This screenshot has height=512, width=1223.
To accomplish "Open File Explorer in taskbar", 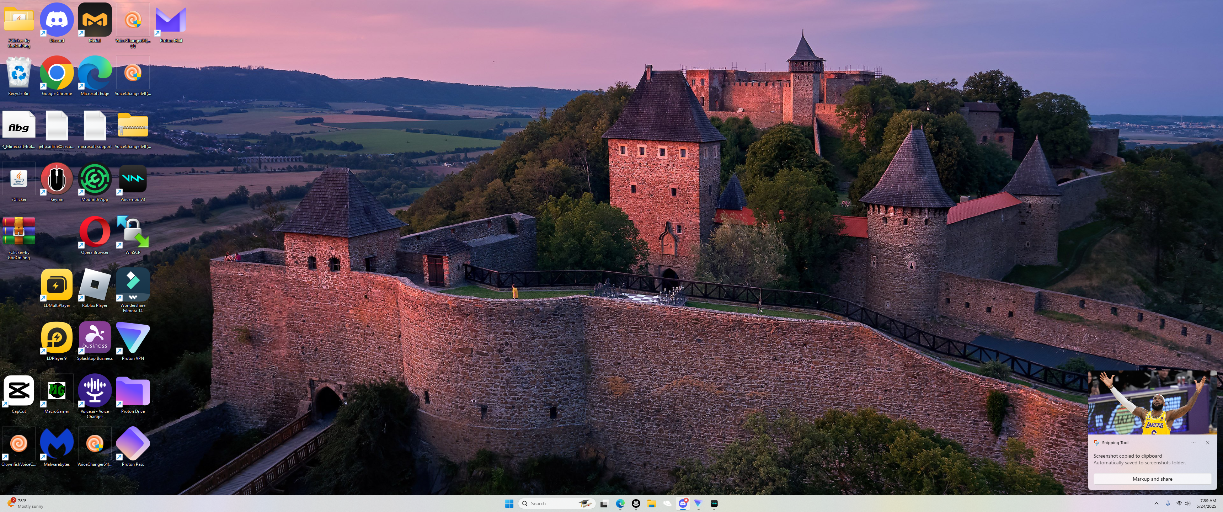I will 651,503.
